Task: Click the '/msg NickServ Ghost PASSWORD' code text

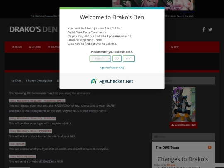Action: click(x=30, y=131)
